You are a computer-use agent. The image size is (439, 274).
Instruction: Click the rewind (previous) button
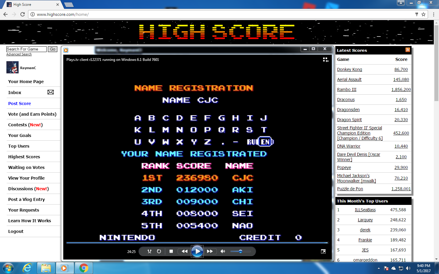tap(184, 251)
